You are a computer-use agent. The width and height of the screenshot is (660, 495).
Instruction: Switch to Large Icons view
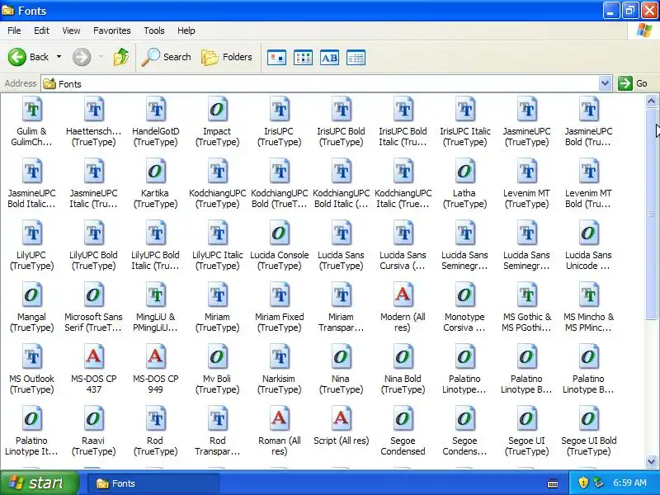pos(276,58)
